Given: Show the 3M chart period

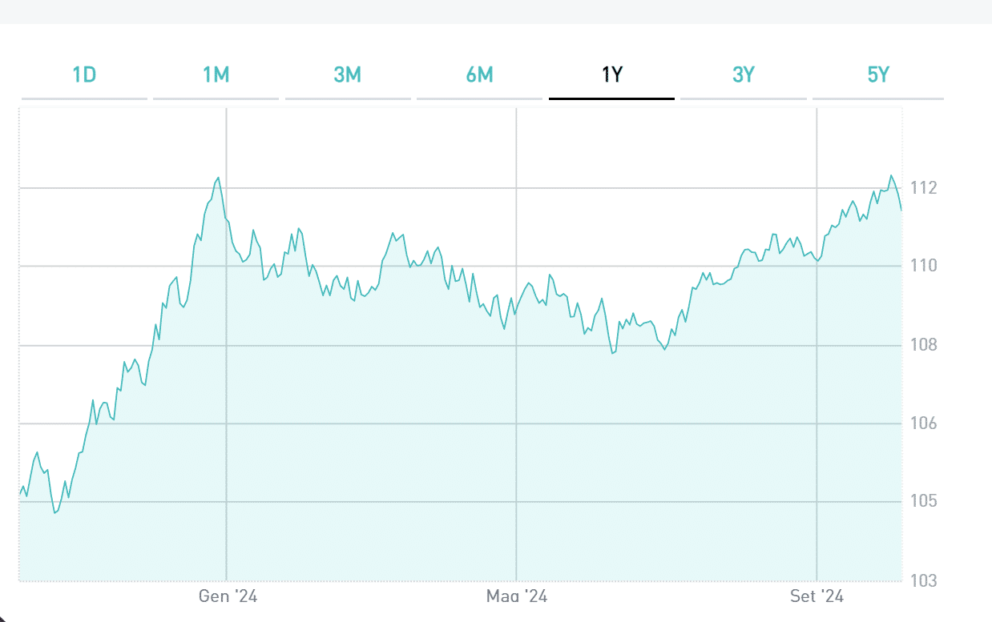Looking at the screenshot, I should coord(348,75).
